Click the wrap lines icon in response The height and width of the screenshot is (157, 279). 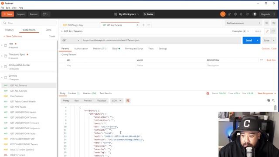click(x=128, y=101)
